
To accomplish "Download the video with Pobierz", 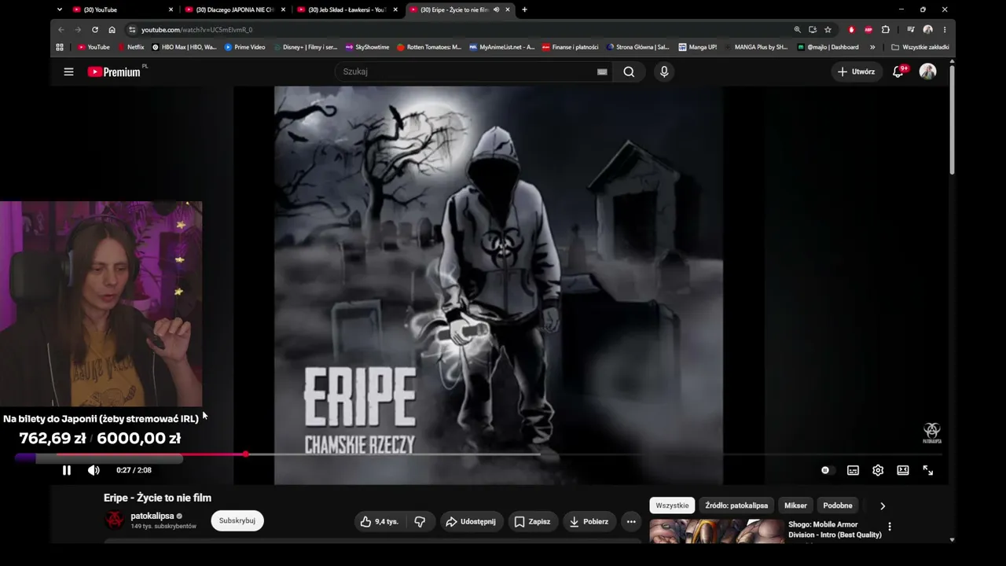I will point(589,521).
